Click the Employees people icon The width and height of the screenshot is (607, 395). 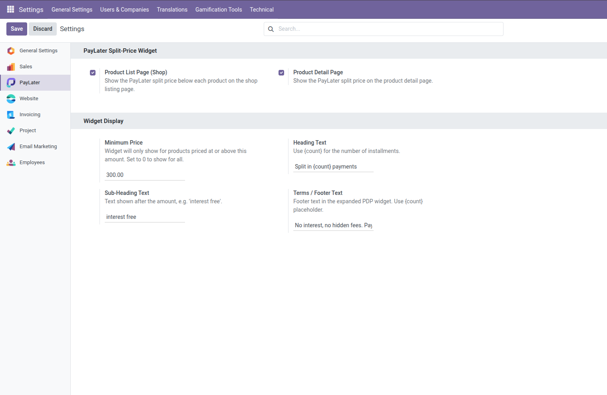11,163
